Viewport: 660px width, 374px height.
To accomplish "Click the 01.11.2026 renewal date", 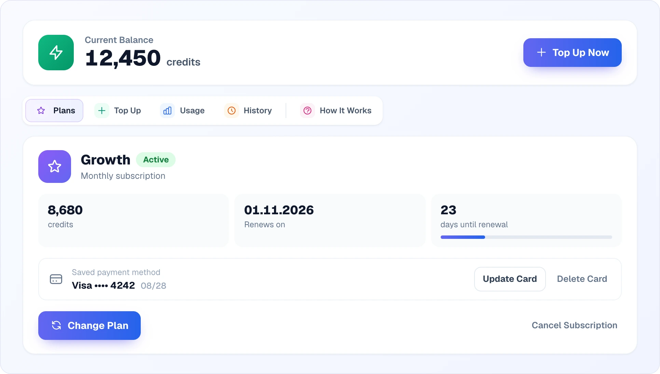I will coord(279,210).
